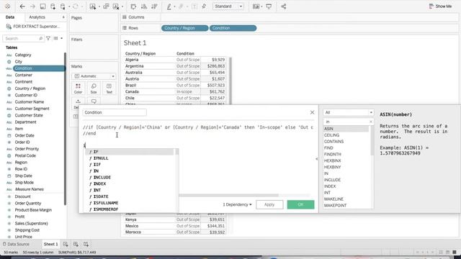Click the Size button on Marks card

coord(94,88)
